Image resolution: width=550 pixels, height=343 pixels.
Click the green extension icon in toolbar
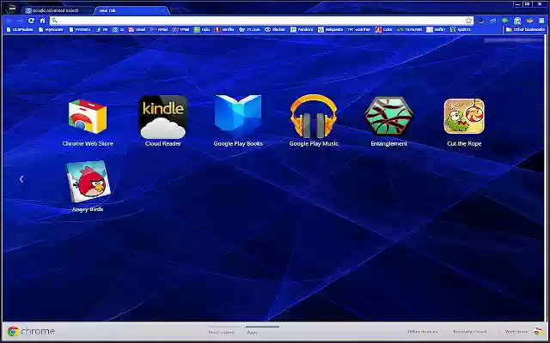504,21
